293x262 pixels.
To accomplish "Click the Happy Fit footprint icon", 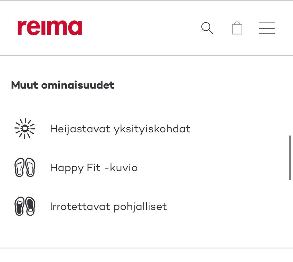I will pos(25,167).
